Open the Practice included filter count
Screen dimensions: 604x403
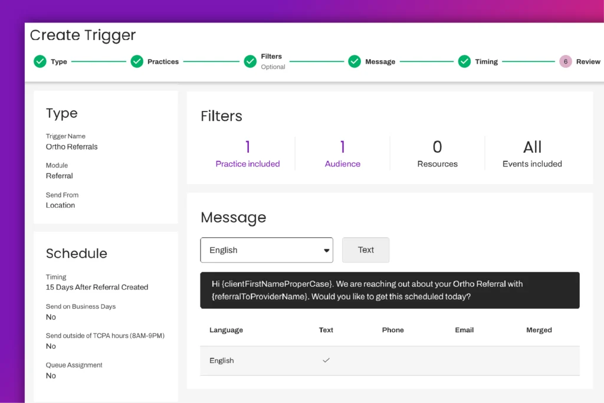[248, 153]
